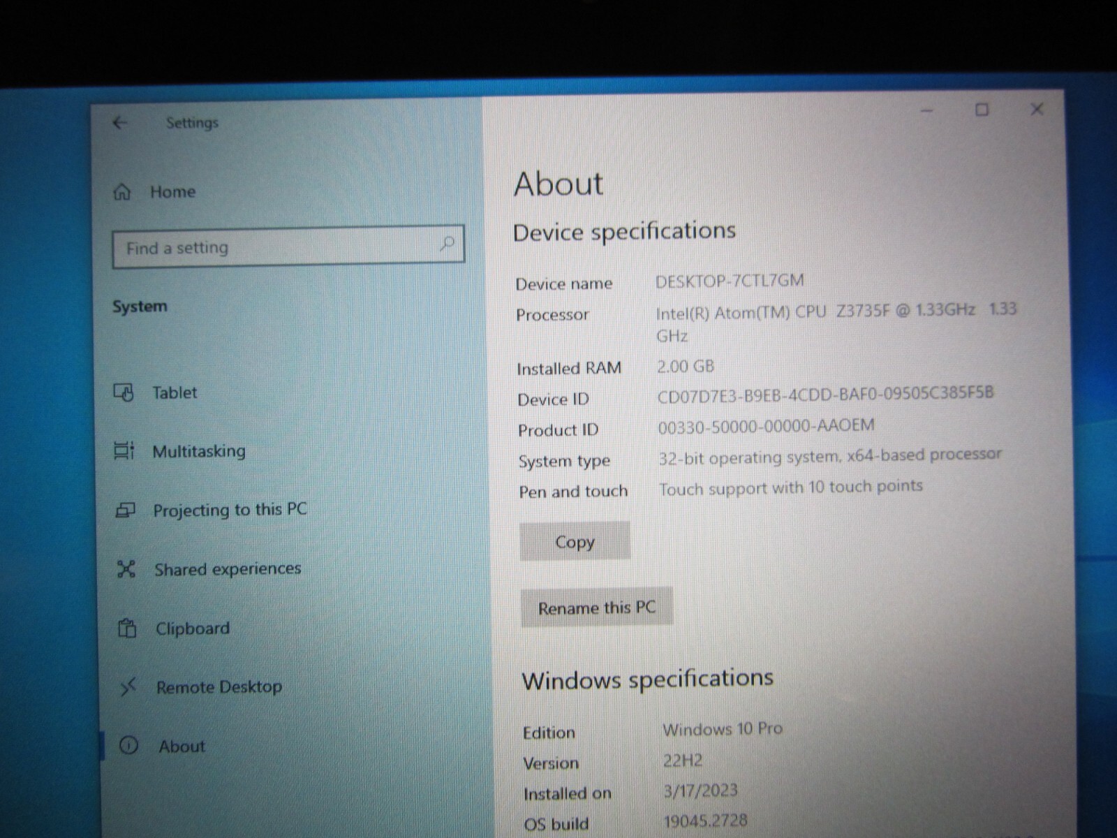
Task: Select the Shared experiences icon
Action: tap(126, 569)
